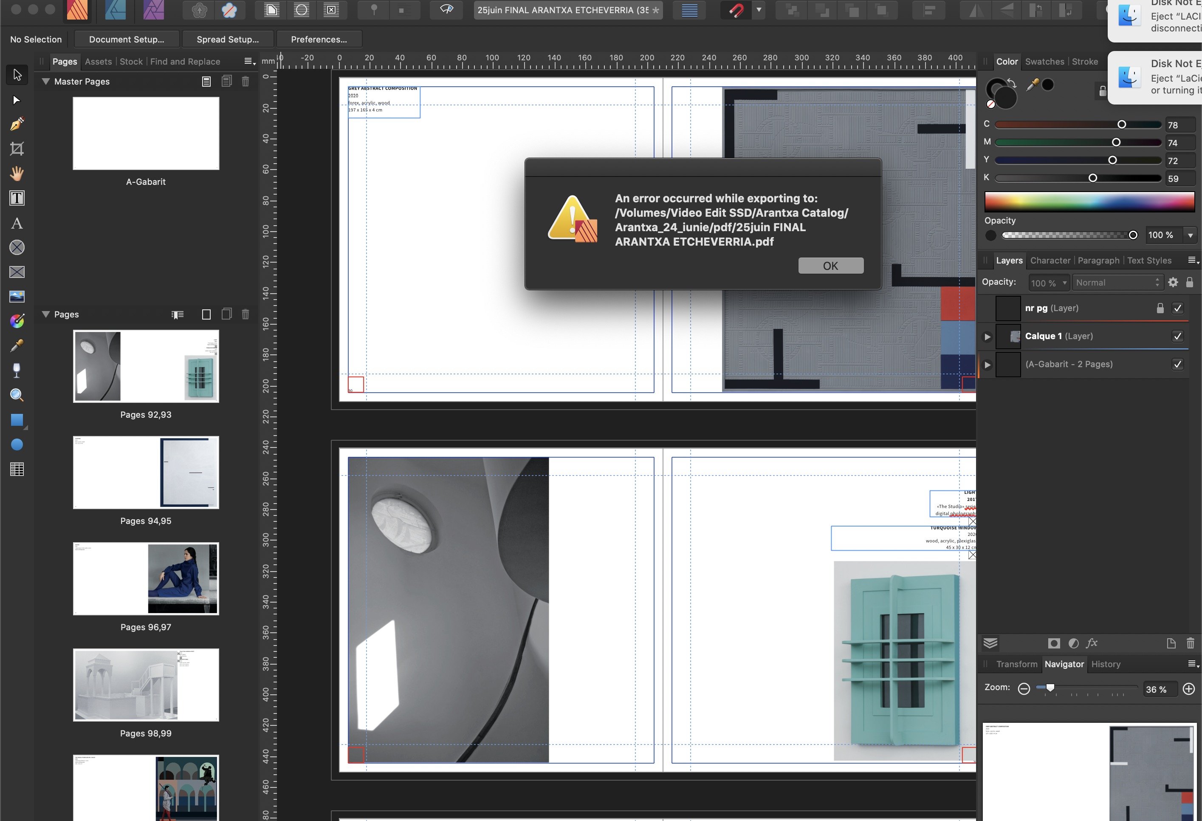This screenshot has height=821, width=1202.
Task: Select the Colour Picker tool in toolbar
Action: tap(17, 345)
